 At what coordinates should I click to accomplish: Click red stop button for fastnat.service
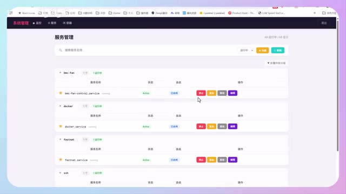pyautogui.click(x=201, y=160)
